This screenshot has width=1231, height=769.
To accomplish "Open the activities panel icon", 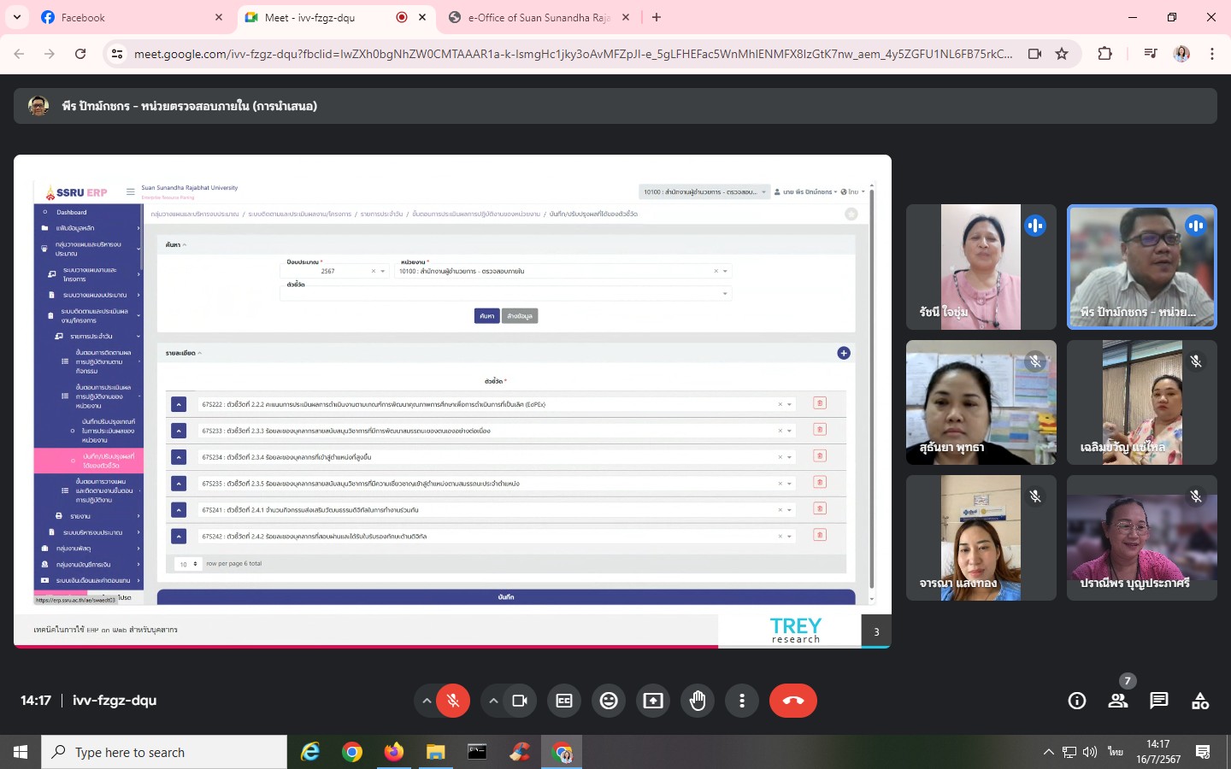I will point(1200,701).
